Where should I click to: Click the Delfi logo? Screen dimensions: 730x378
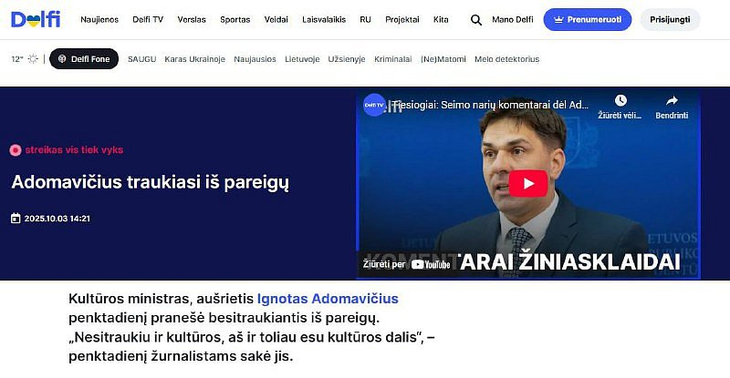(x=36, y=19)
